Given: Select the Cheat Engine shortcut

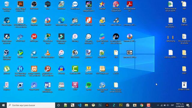Looking at the screenshot, I should [x=7, y=21].
